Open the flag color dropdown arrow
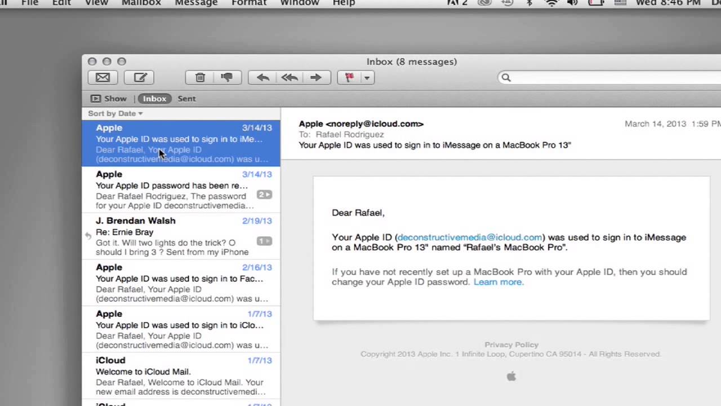 pyautogui.click(x=367, y=77)
